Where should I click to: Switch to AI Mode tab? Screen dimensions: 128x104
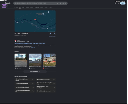point(16,7)
